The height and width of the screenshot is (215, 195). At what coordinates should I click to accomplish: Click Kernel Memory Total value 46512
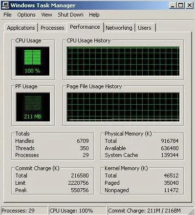[171, 176]
